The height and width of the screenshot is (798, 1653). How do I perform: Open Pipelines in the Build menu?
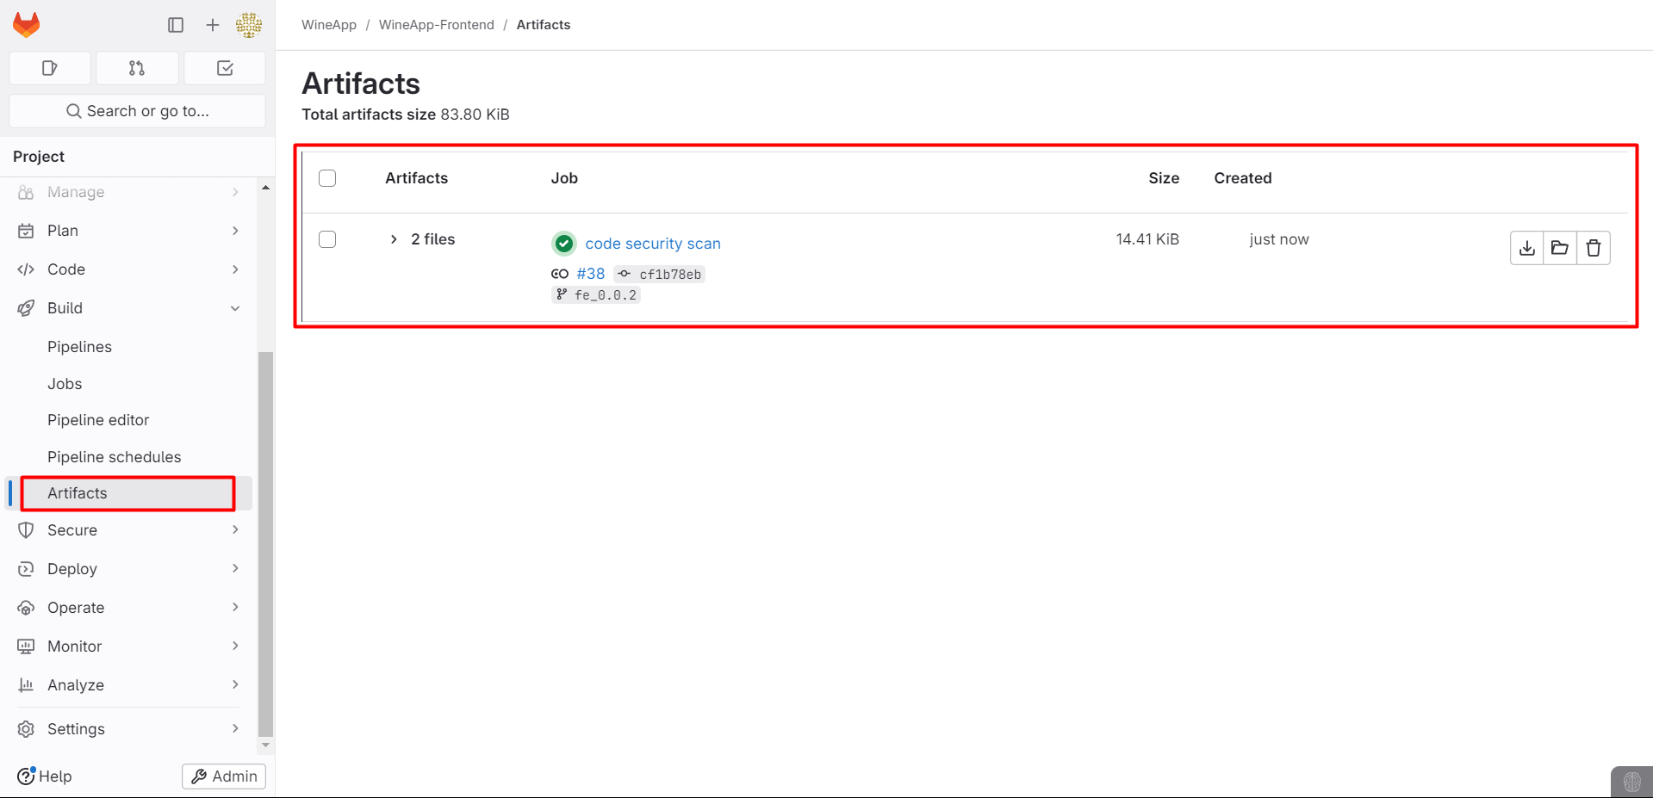(x=79, y=347)
